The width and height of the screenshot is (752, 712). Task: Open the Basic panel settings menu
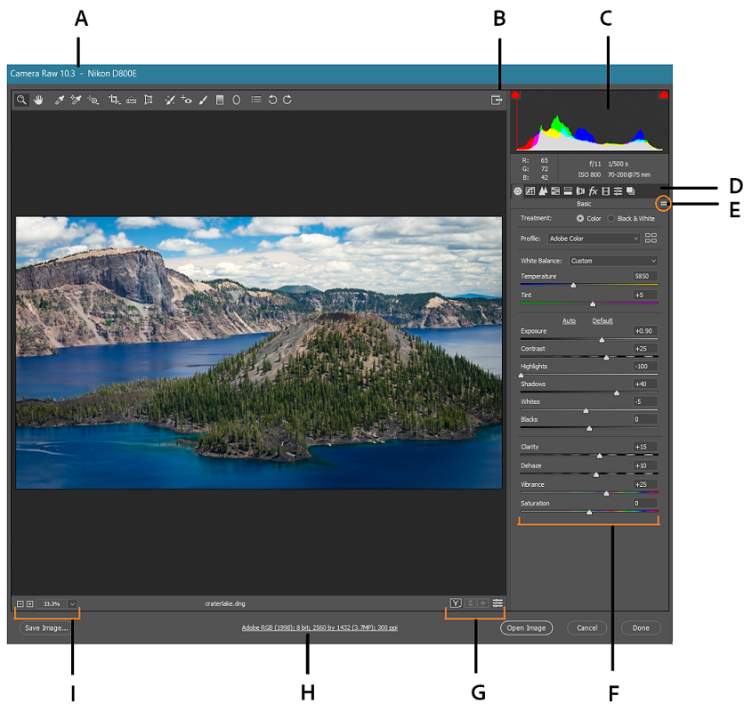coord(663,204)
